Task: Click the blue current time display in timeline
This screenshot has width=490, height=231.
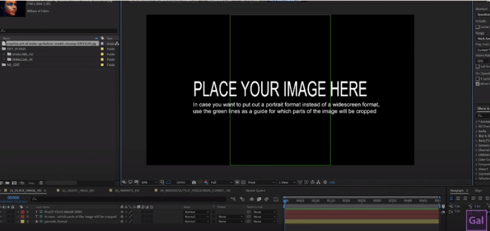Action: [13, 198]
